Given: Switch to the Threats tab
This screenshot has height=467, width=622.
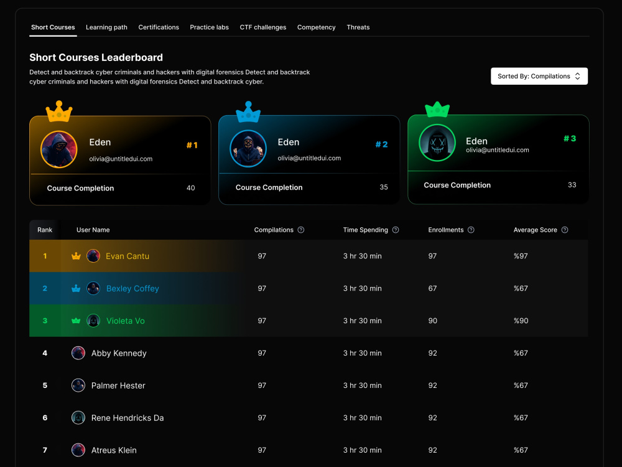Looking at the screenshot, I should tap(358, 27).
